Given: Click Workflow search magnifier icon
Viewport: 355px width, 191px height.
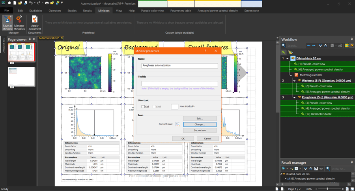Looking at the screenshot, I should pos(284,45).
